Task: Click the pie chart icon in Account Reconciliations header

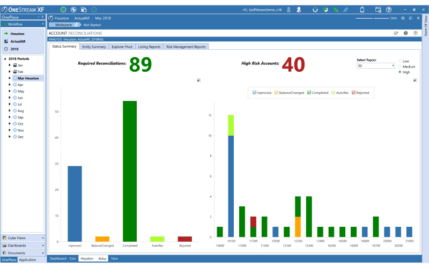Action: (405, 33)
